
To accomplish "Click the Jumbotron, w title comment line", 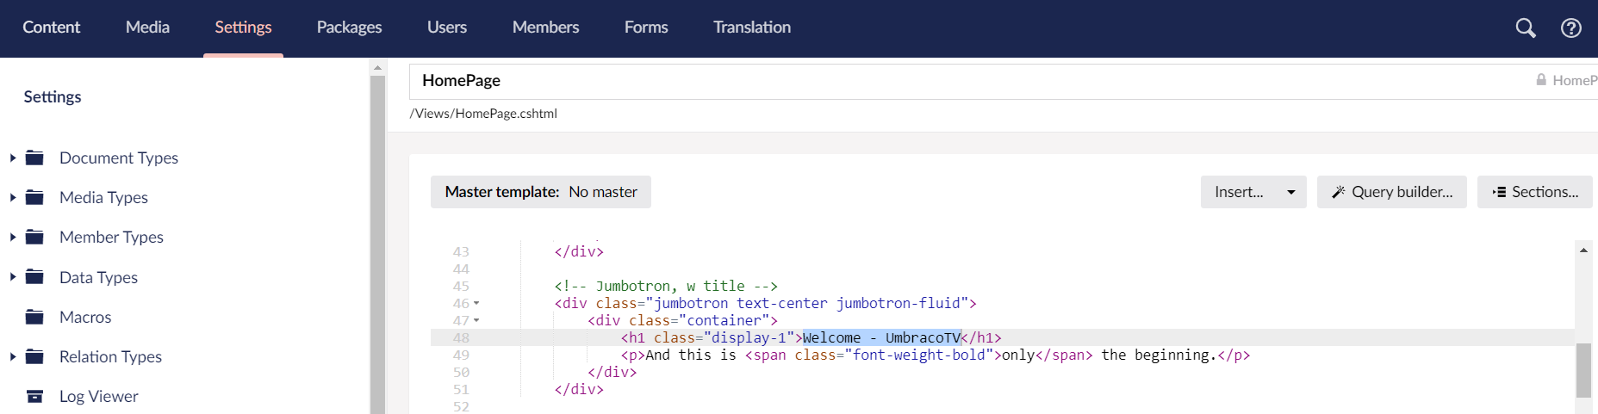I will coord(666,286).
